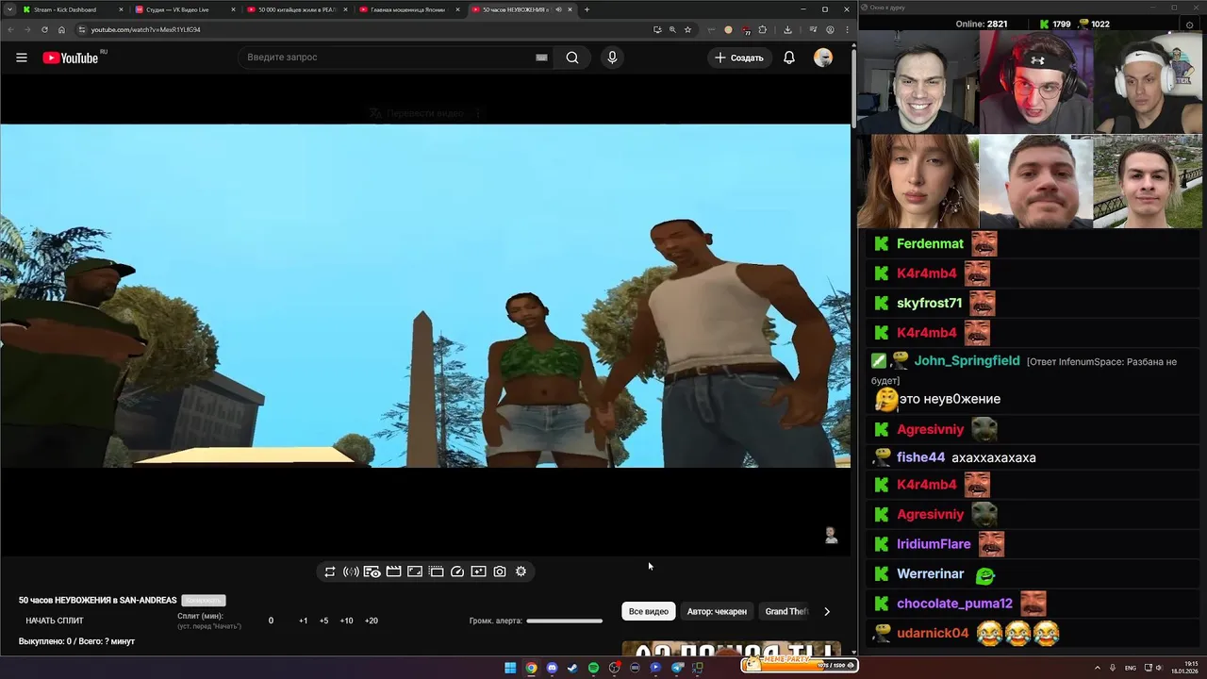Add +5 minutes to split
Image resolution: width=1207 pixels, height=679 pixels.
point(323,621)
